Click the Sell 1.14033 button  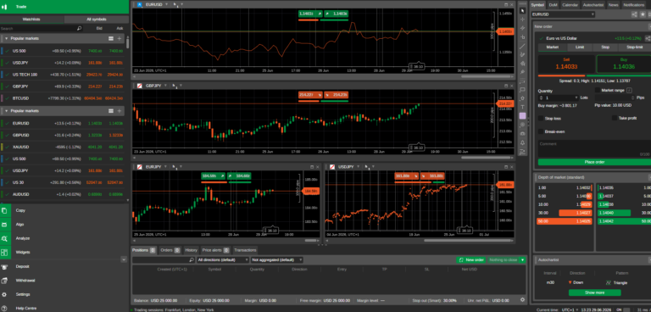(566, 64)
